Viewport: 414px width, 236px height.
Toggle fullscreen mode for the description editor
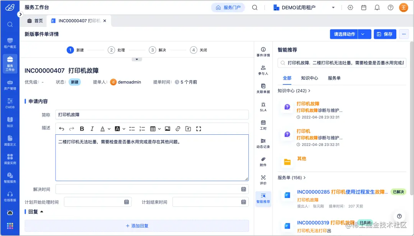198,129
